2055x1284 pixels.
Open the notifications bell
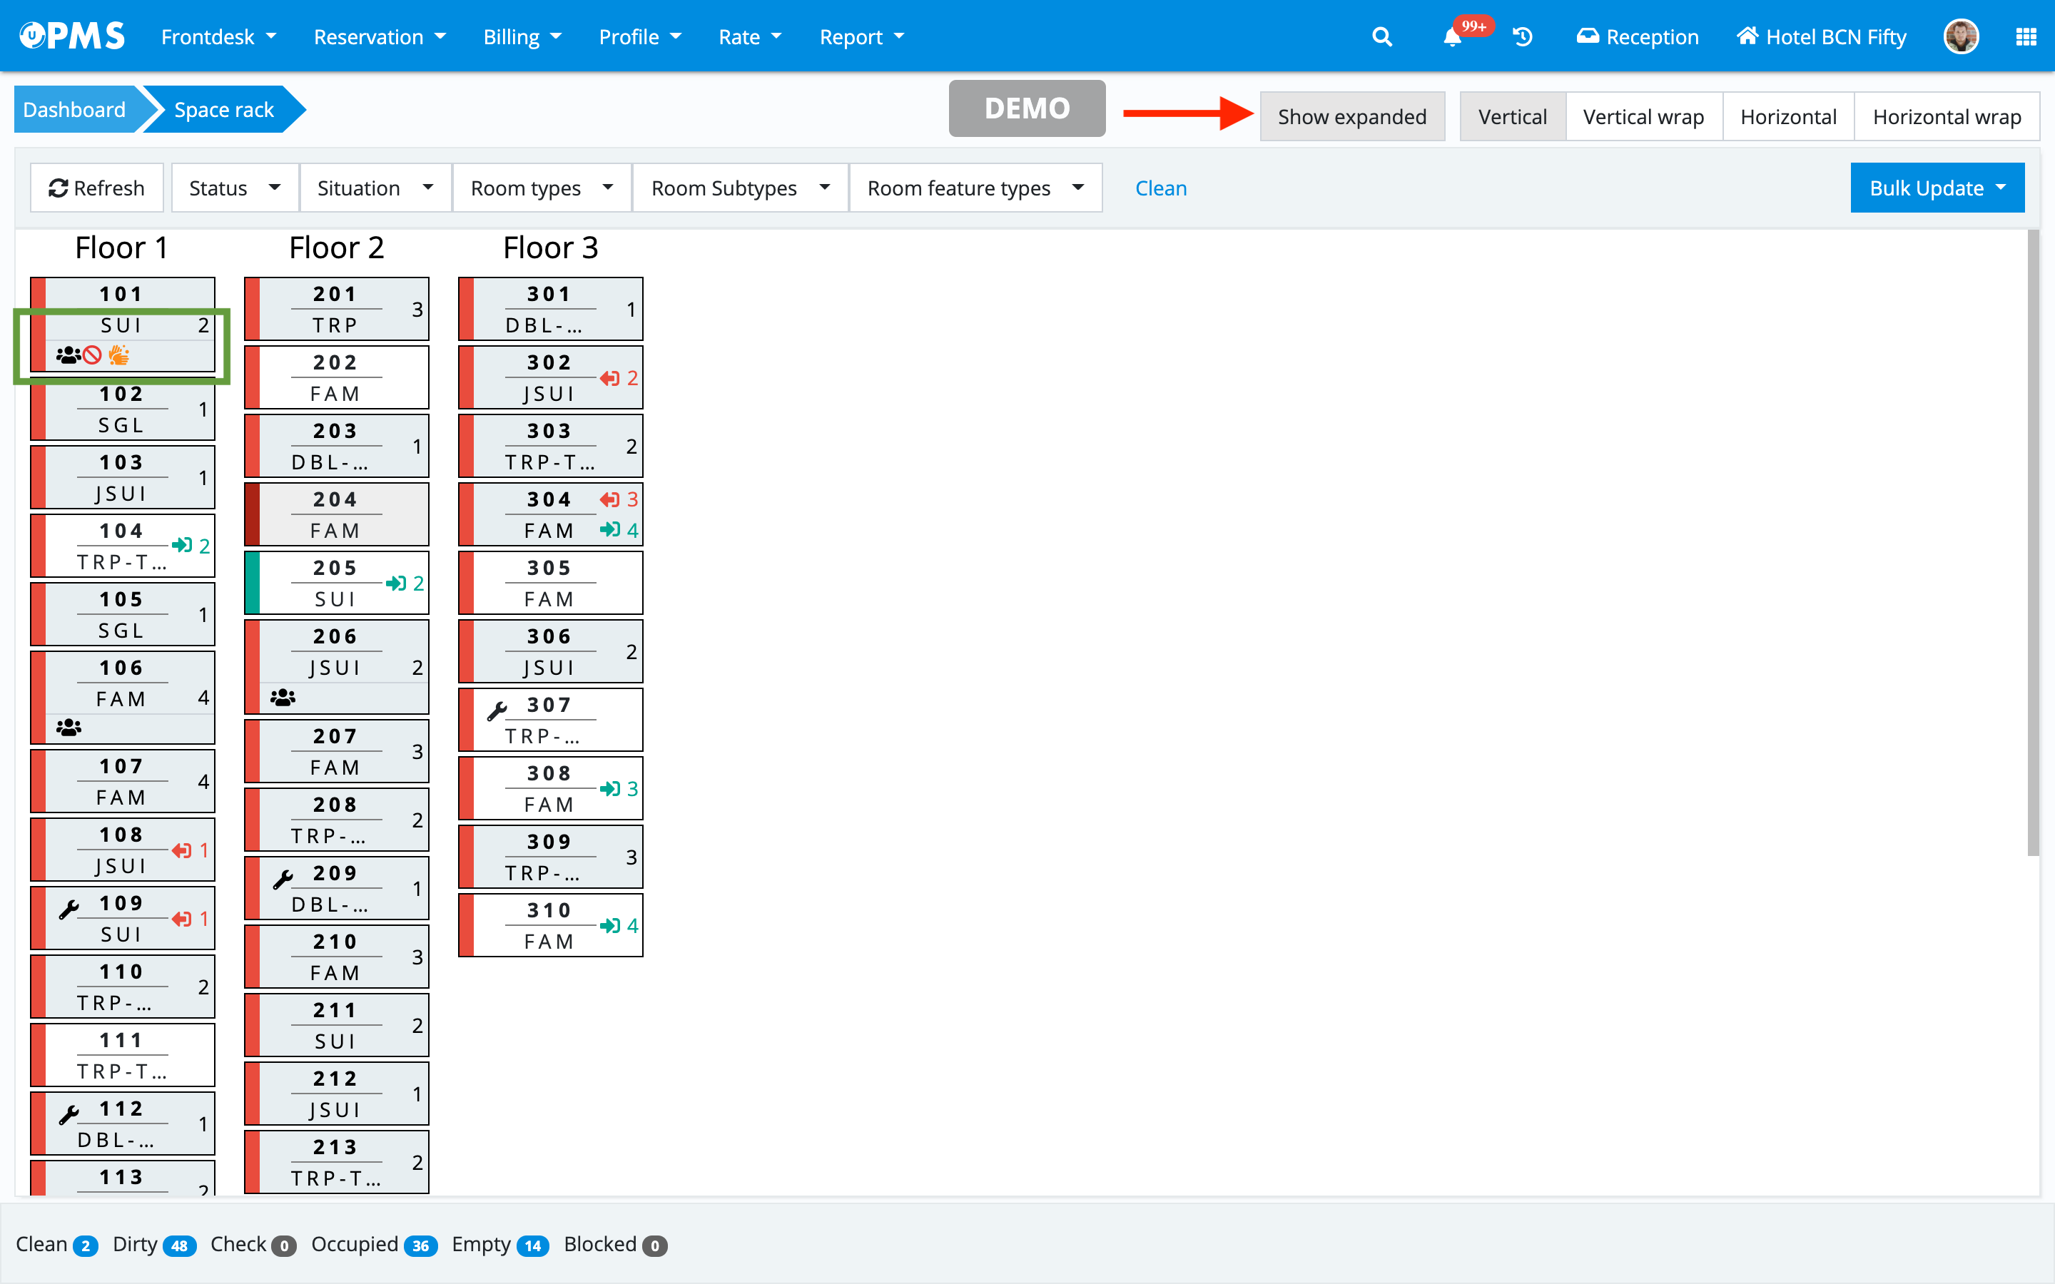click(1452, 37)
